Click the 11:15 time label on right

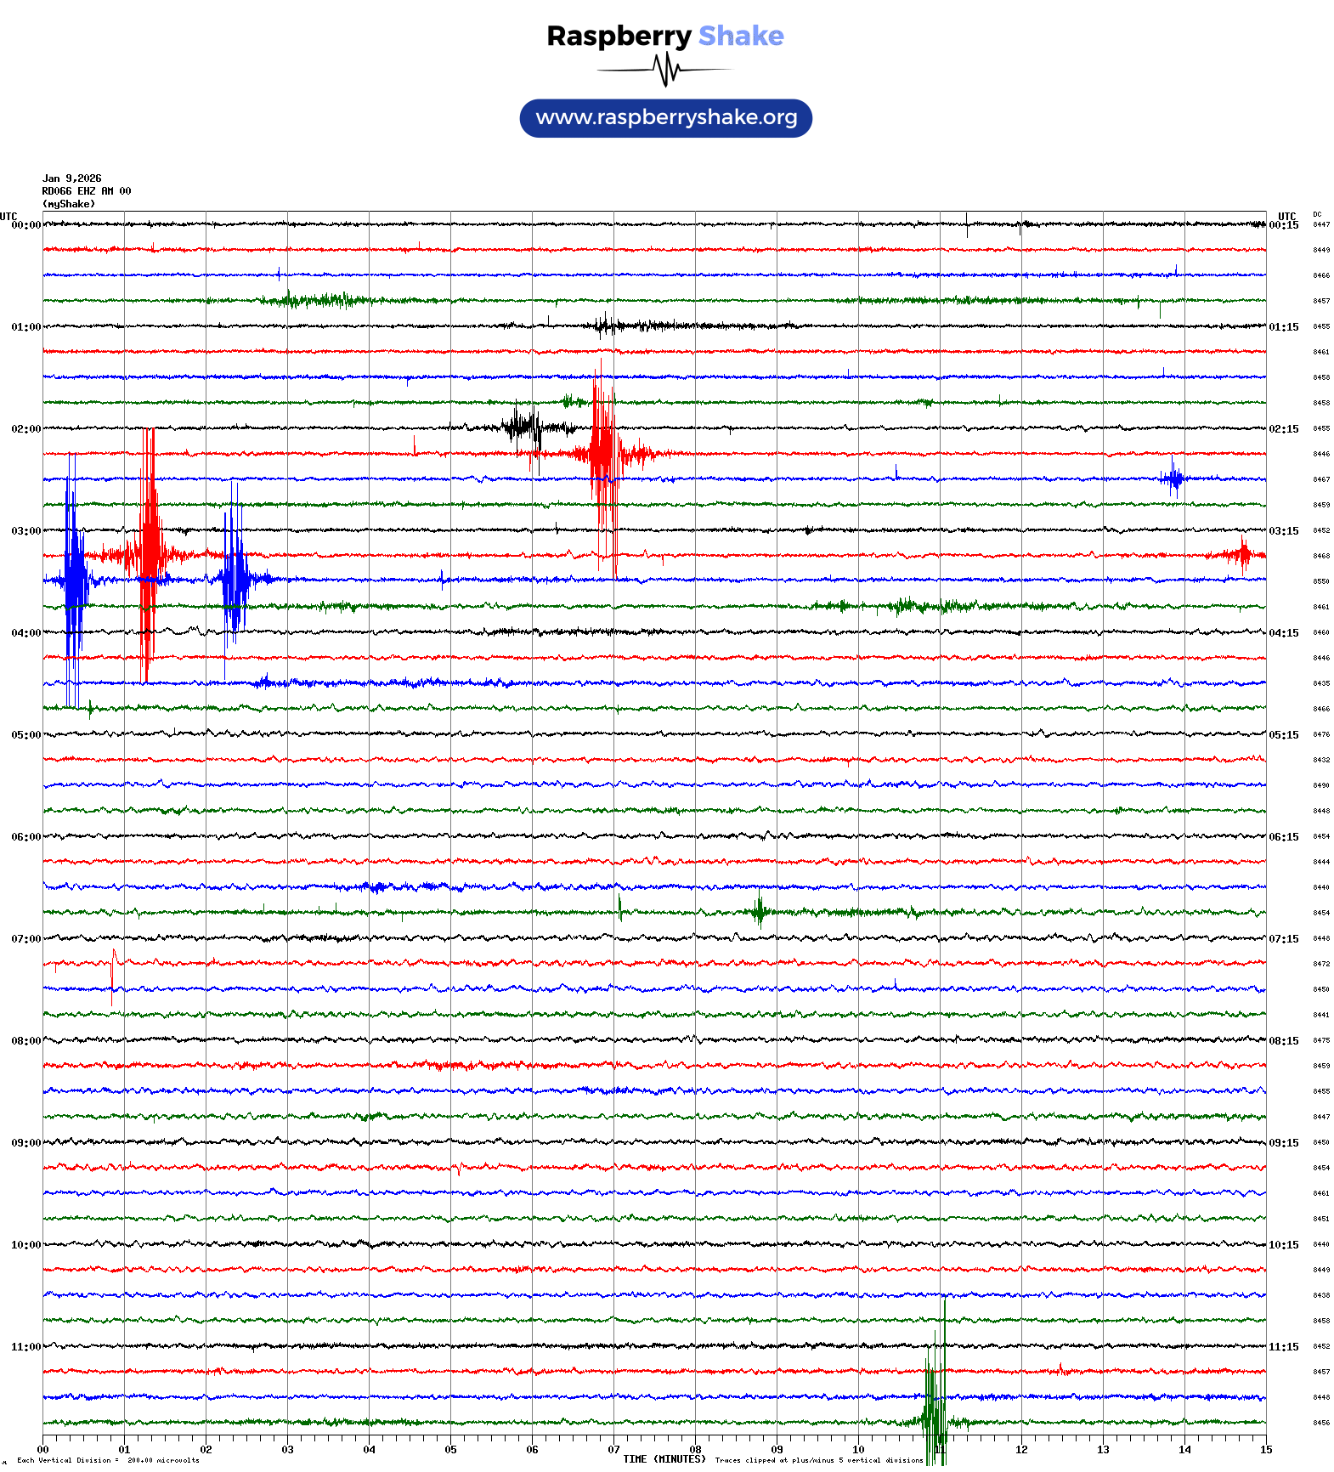(x=1283, y=1347)
